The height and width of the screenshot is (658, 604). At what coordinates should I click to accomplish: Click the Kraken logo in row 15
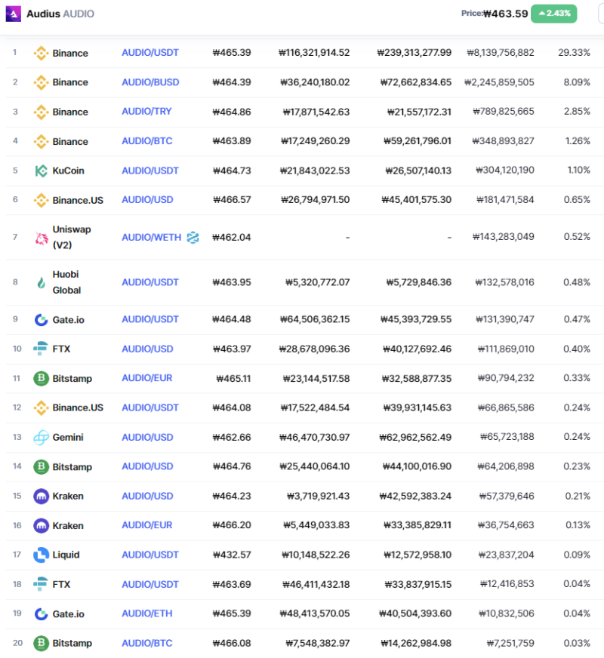pos(41,497)
